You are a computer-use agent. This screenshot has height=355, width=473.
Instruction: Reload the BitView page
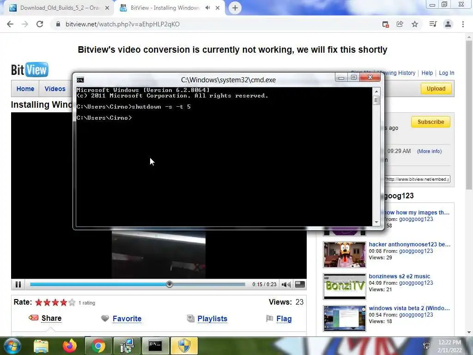(40, 24)
